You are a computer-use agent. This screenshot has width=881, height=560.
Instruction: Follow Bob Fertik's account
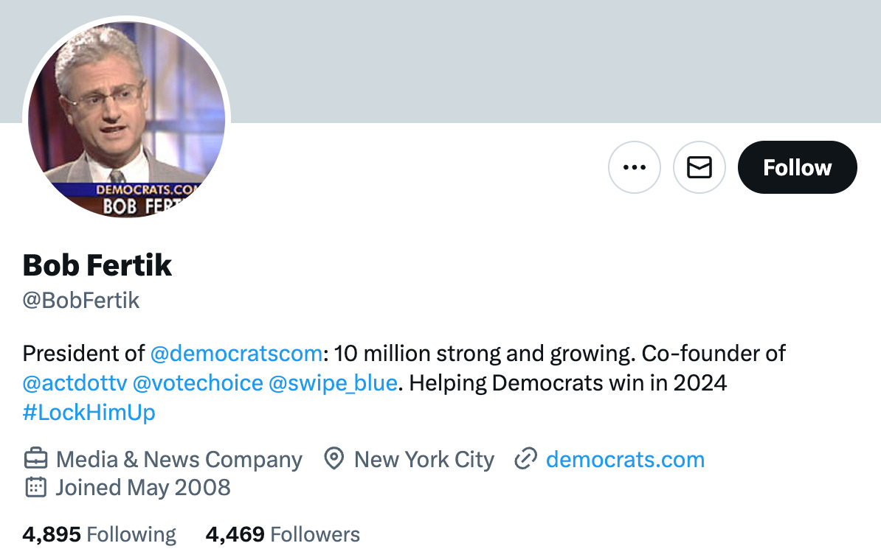pyautogui.click(x=797, y=167)
